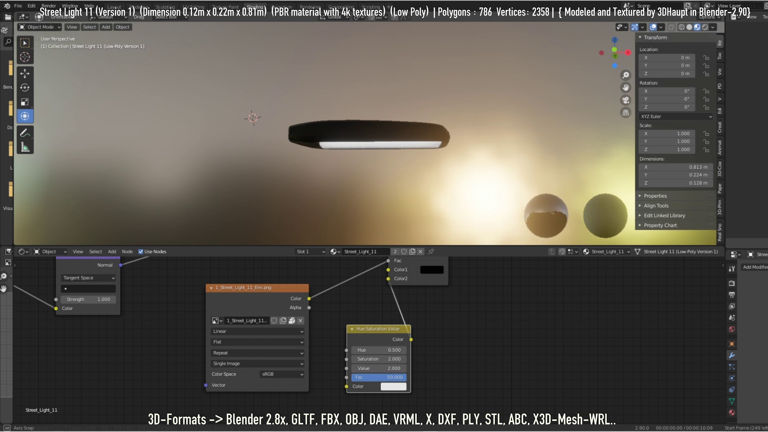Open Tangent Space dropdown
The image size is (768, 432).
coord(88,278)
